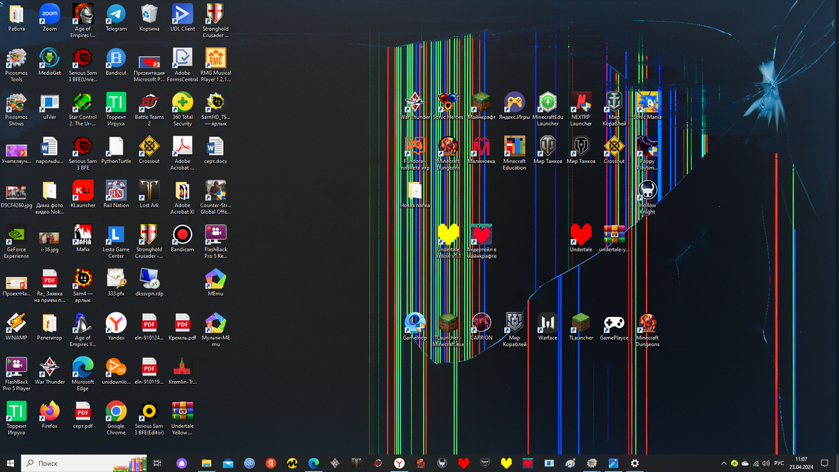Open the notification center button
This screenshot has height=472, width=839.
tap(826, 463)
